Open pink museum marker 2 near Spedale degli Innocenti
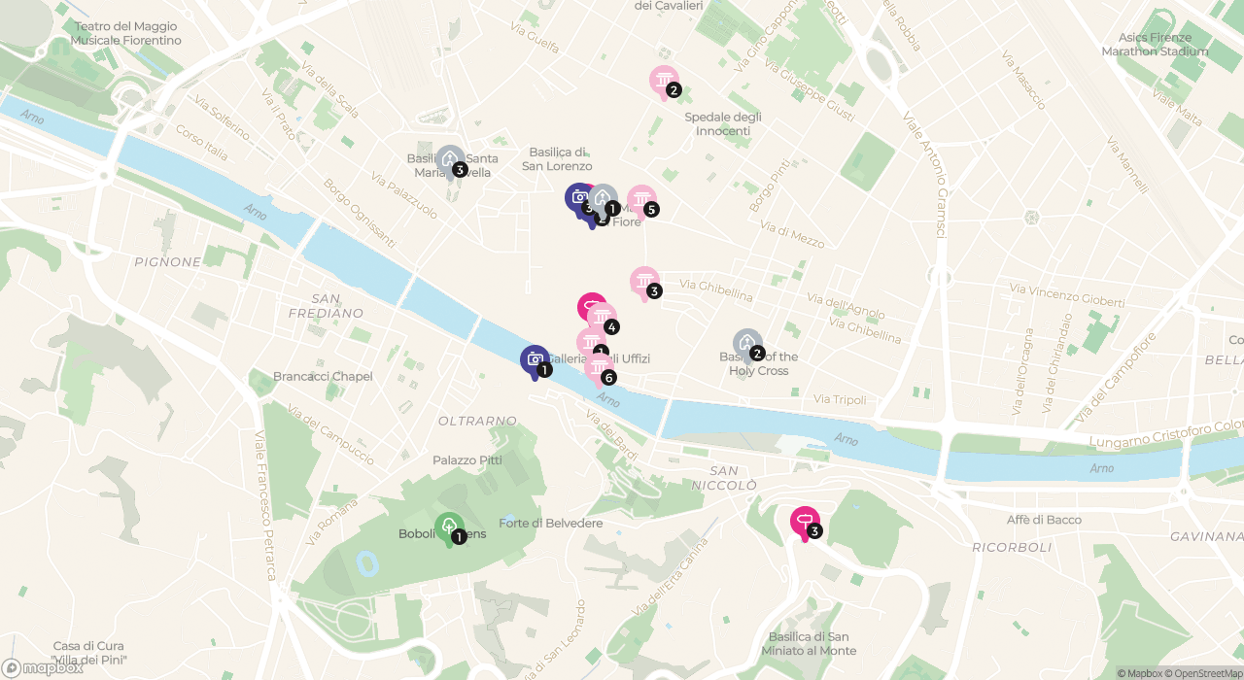This screenshot has width=1244, height=680. coord(664,83)
